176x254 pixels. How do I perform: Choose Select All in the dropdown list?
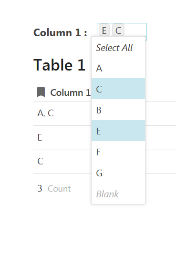[118, 48]
